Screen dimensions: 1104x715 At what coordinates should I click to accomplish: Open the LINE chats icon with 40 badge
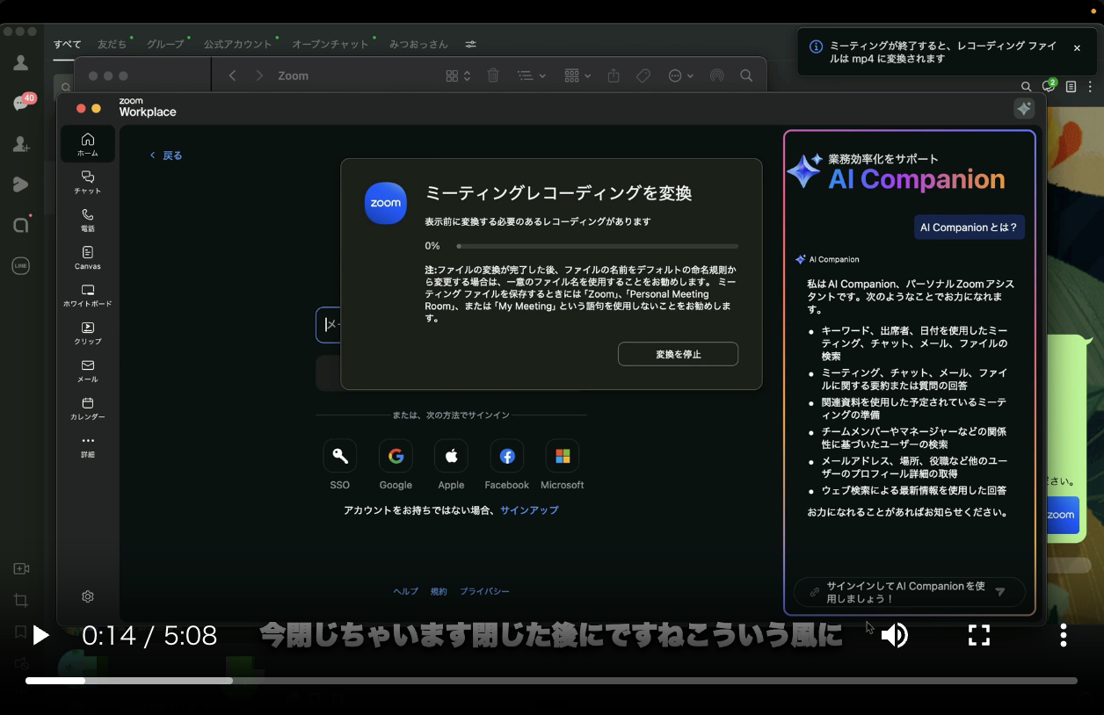[22, 103]
